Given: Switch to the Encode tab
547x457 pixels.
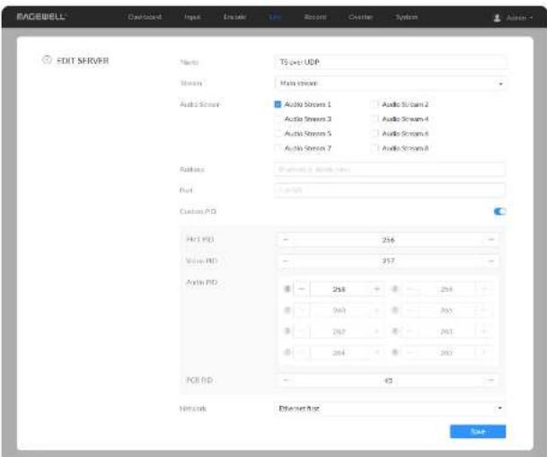Looking at the screenshot, I should tap(234, 17).
